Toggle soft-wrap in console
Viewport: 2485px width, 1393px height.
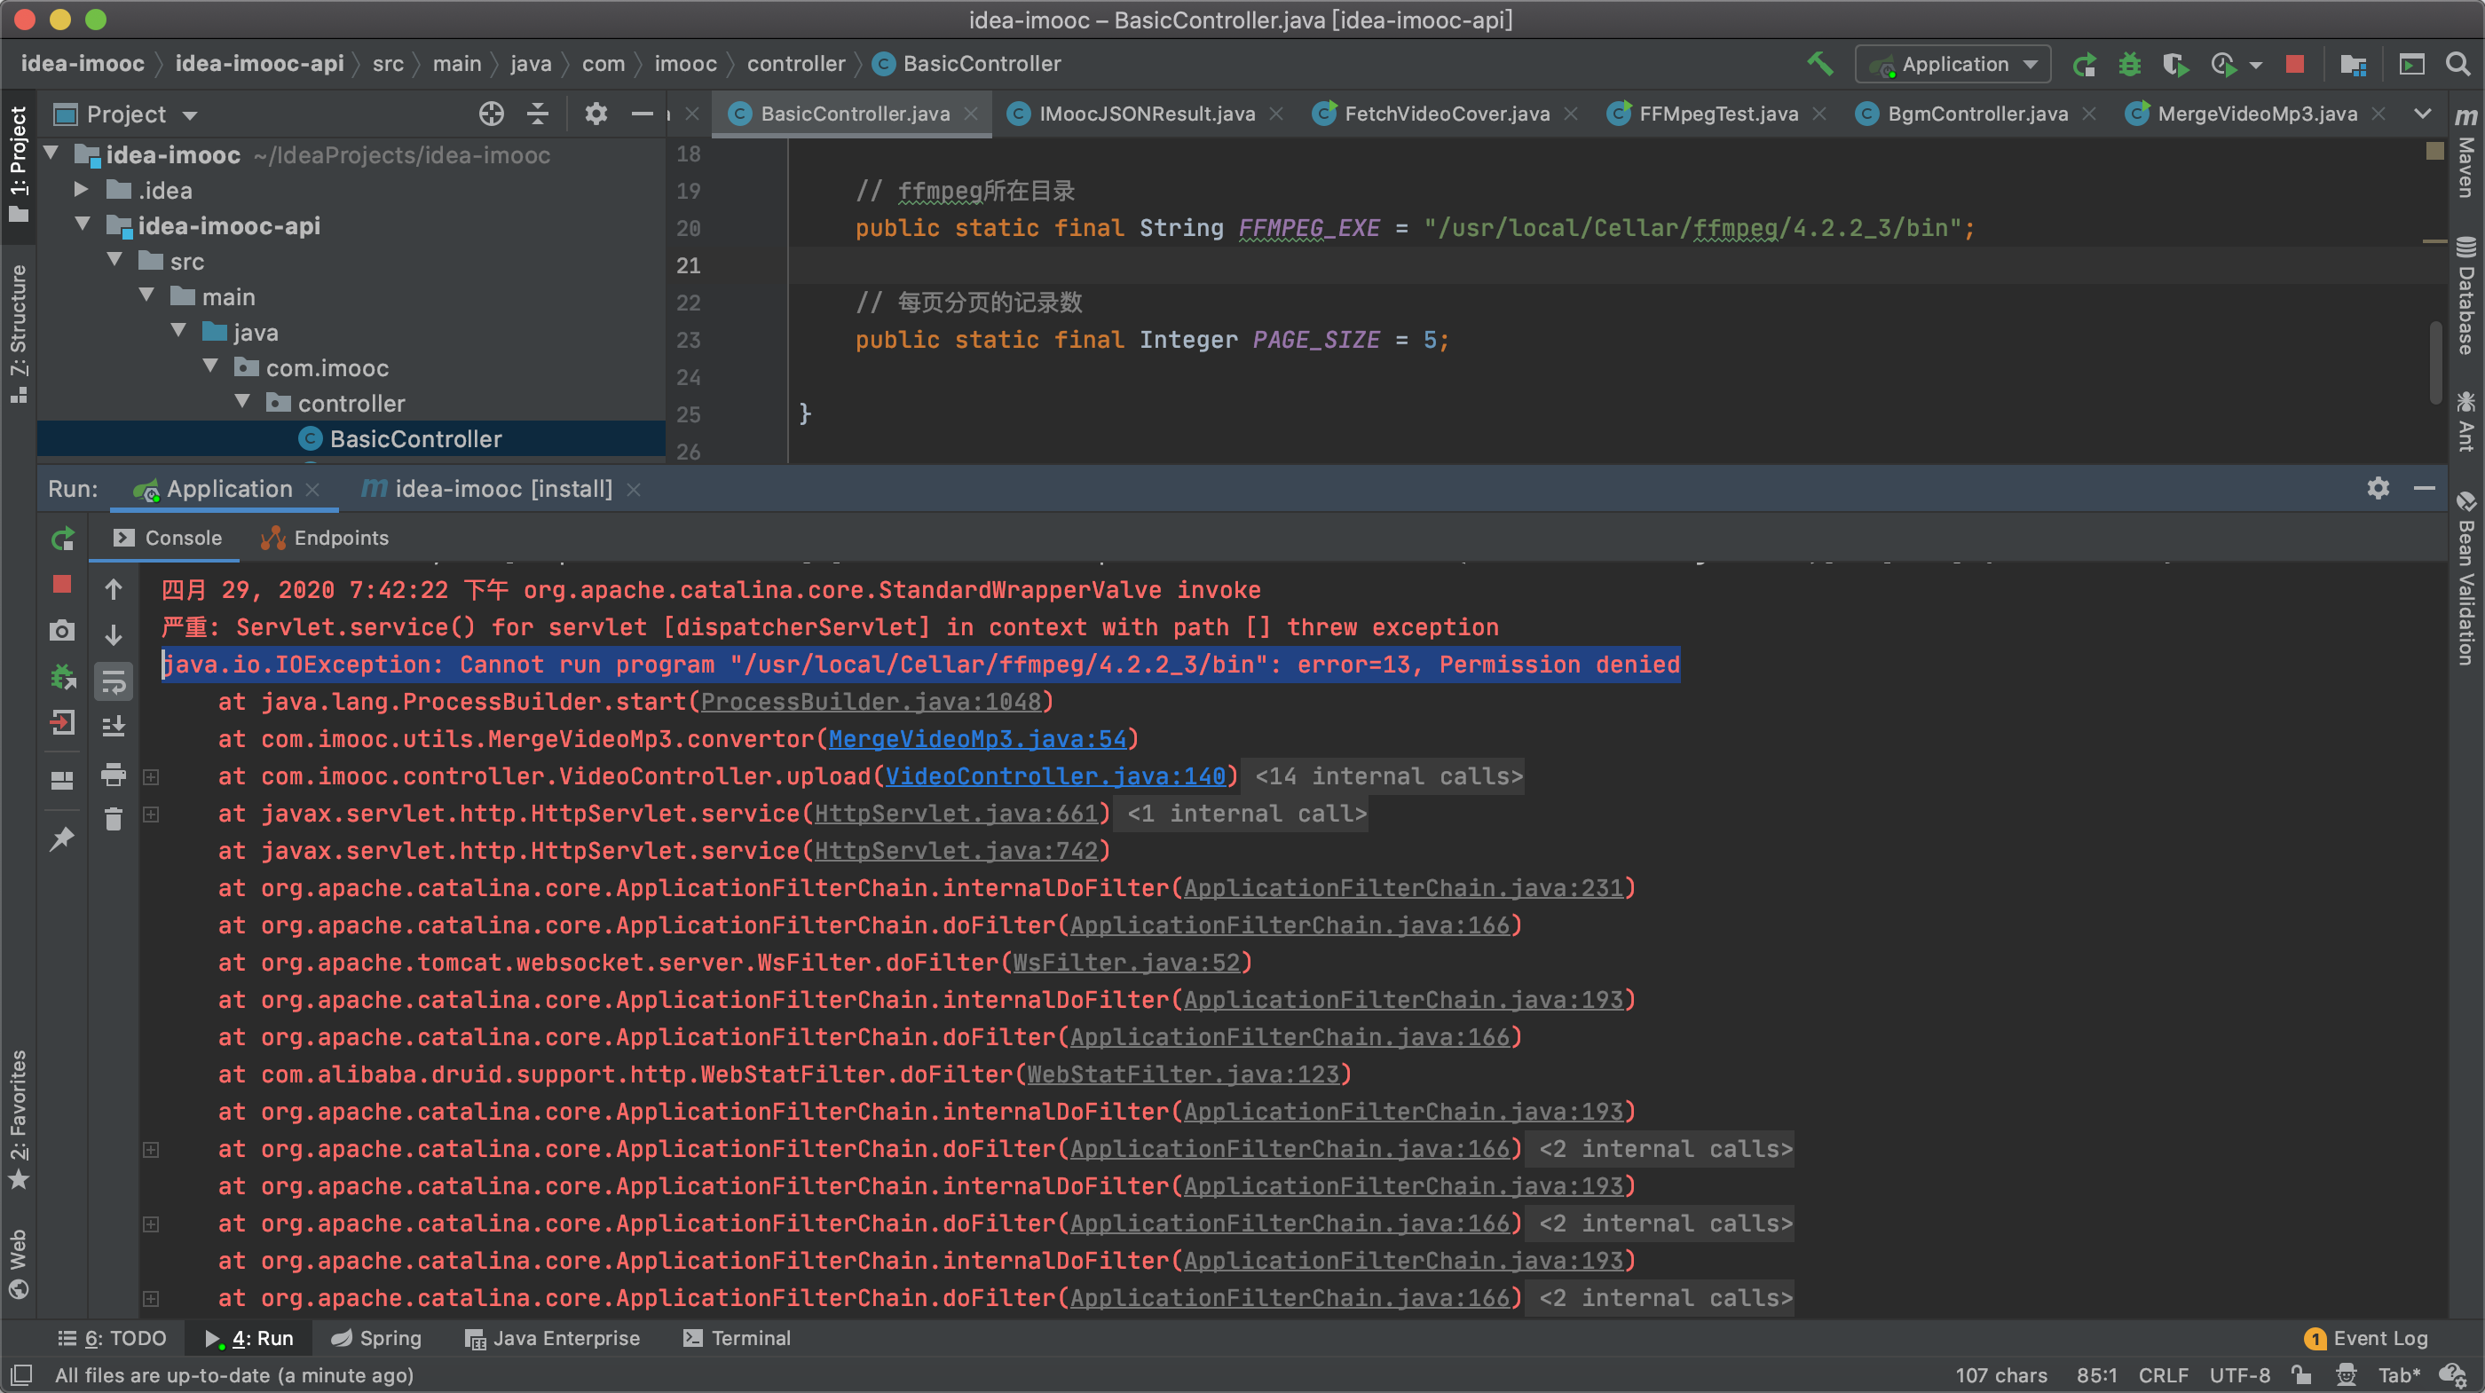tap(114, 682)
